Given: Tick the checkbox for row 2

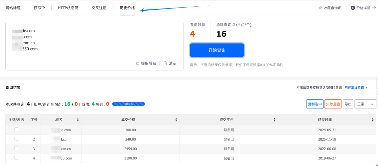Looking at the screenshot, I should pos(16,139).
